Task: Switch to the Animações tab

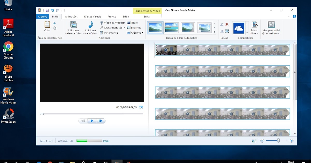Action: pyautogui.click(x=71, y=17)
